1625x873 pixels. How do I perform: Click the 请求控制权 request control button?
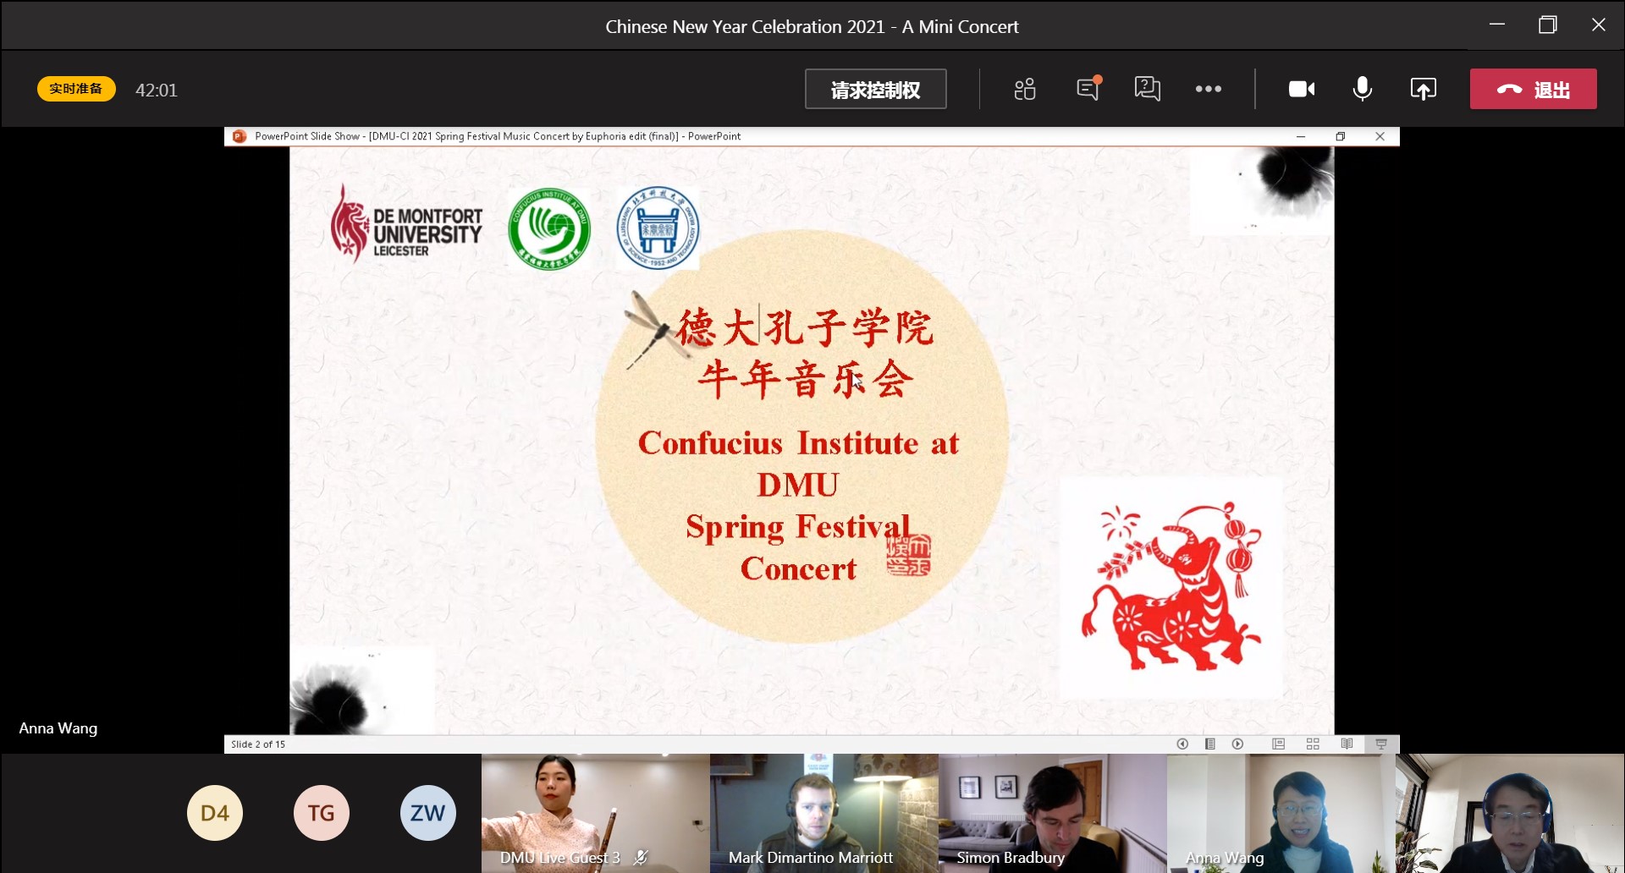point(875,89)
